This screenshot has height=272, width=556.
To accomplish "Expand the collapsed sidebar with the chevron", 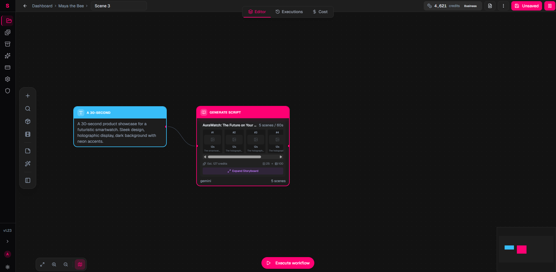I will [x=7, y=241].
